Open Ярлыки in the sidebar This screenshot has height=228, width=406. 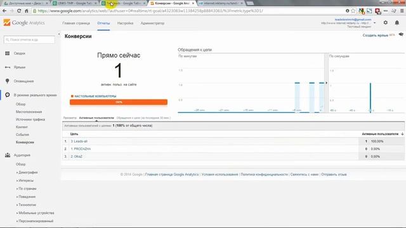[20, 67]
